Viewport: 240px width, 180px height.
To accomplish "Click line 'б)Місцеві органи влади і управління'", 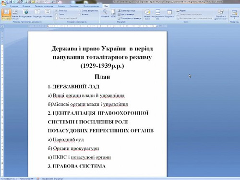I will [x=88, y=104].
